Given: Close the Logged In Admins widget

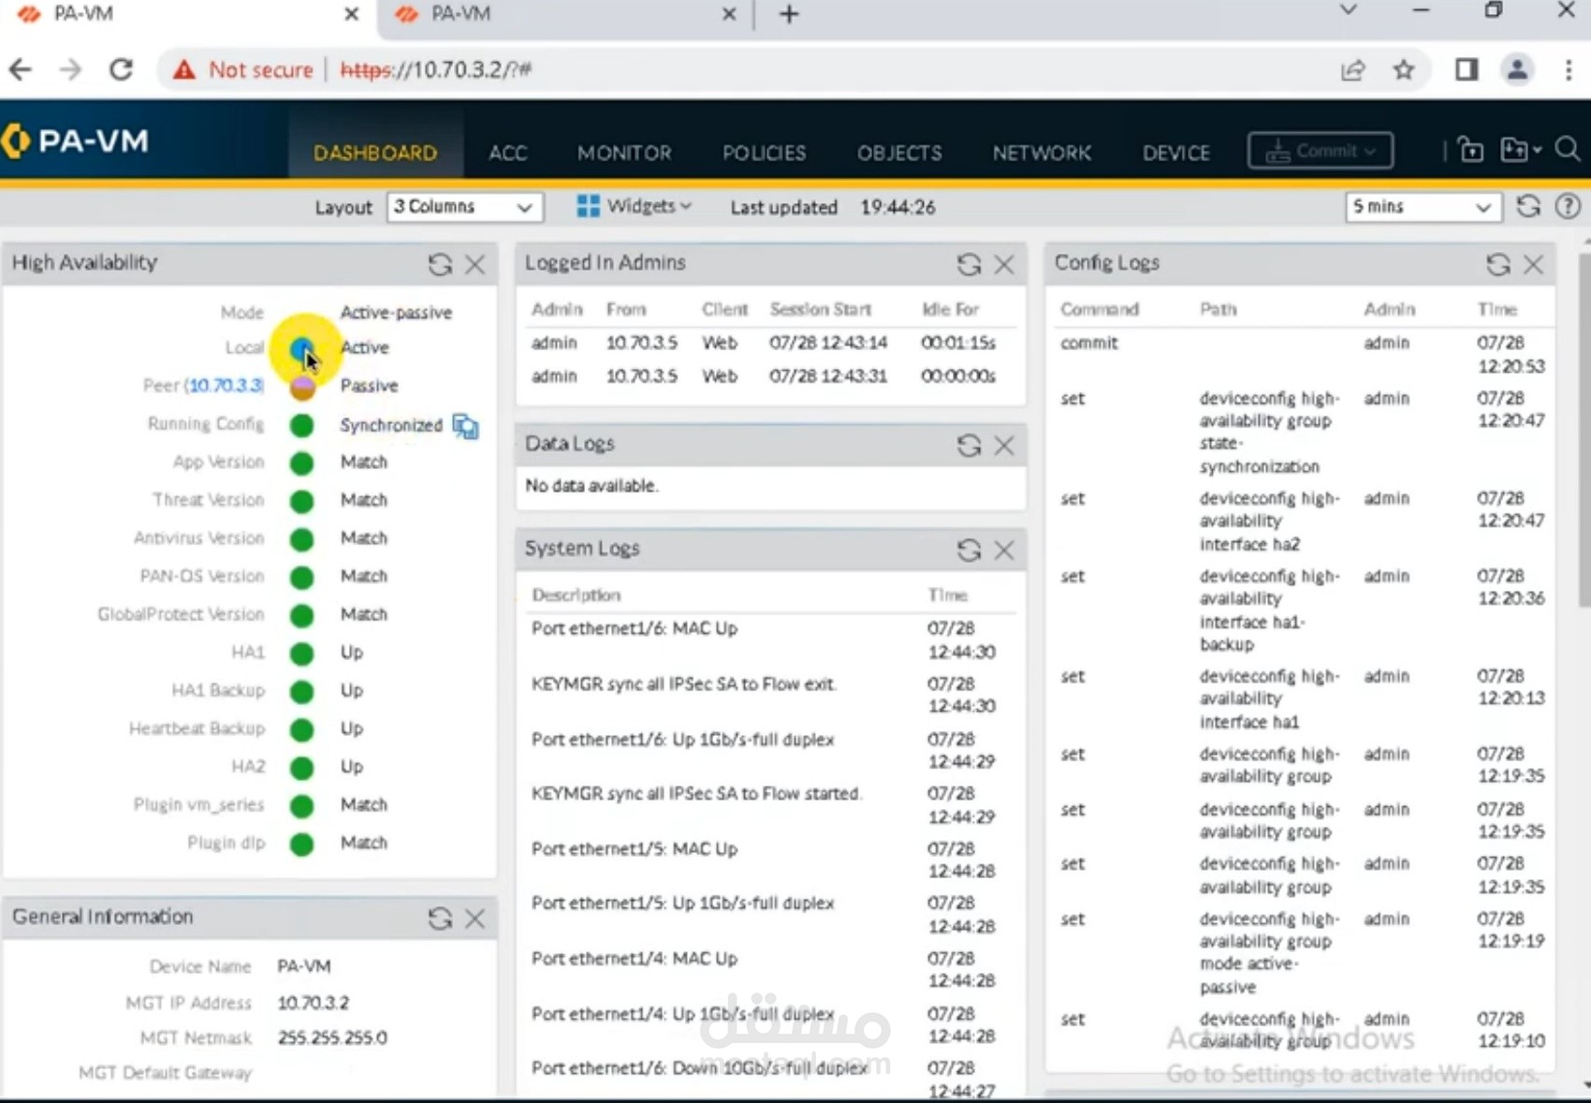Looking at the screenshot, I should pos(1004,264).
